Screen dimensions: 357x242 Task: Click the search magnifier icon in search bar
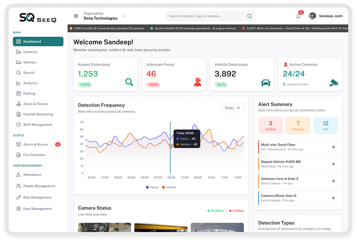(250, 16)
